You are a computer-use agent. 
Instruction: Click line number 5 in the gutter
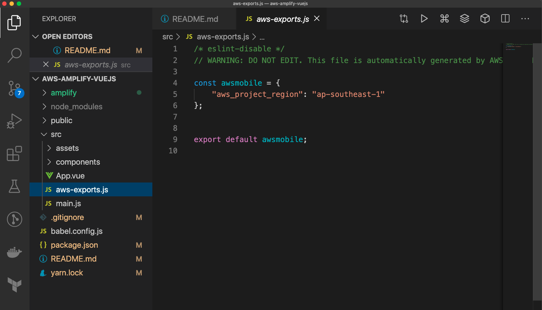click(175, 94)
